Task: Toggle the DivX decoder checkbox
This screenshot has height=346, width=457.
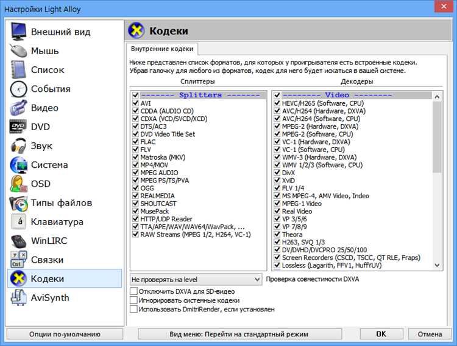Action: 277,173
